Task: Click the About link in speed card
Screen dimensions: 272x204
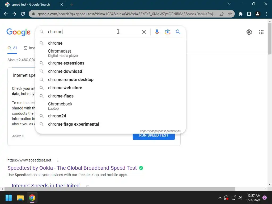Action: click(16, 136)
